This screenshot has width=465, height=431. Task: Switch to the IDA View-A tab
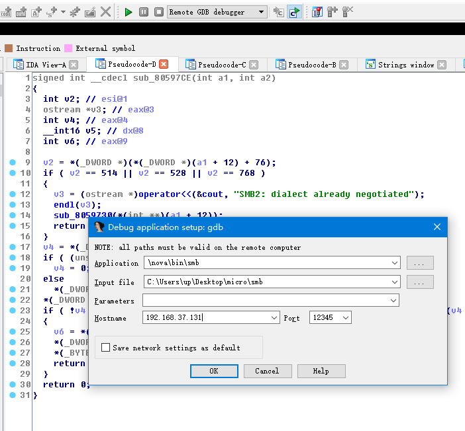click(x=46, y=65)
